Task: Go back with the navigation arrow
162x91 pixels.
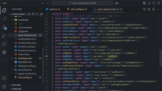Action: click(43, 3)
